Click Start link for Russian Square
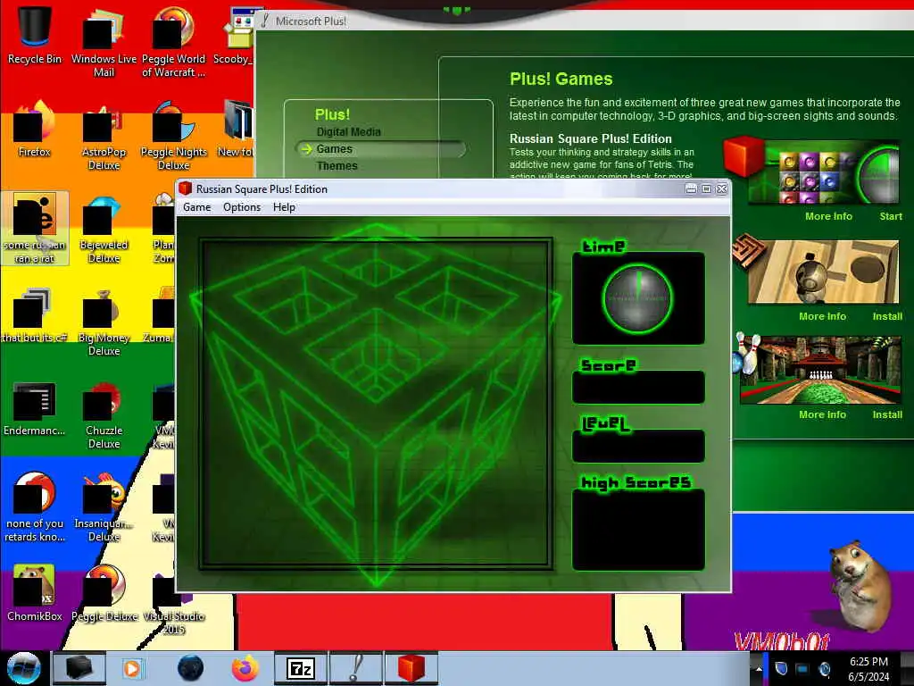The height and width of the screenshot is (686, 914). [x=891, y=216]
